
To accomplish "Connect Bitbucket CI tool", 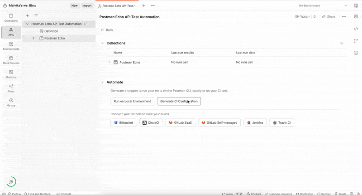I will point(124,122).
